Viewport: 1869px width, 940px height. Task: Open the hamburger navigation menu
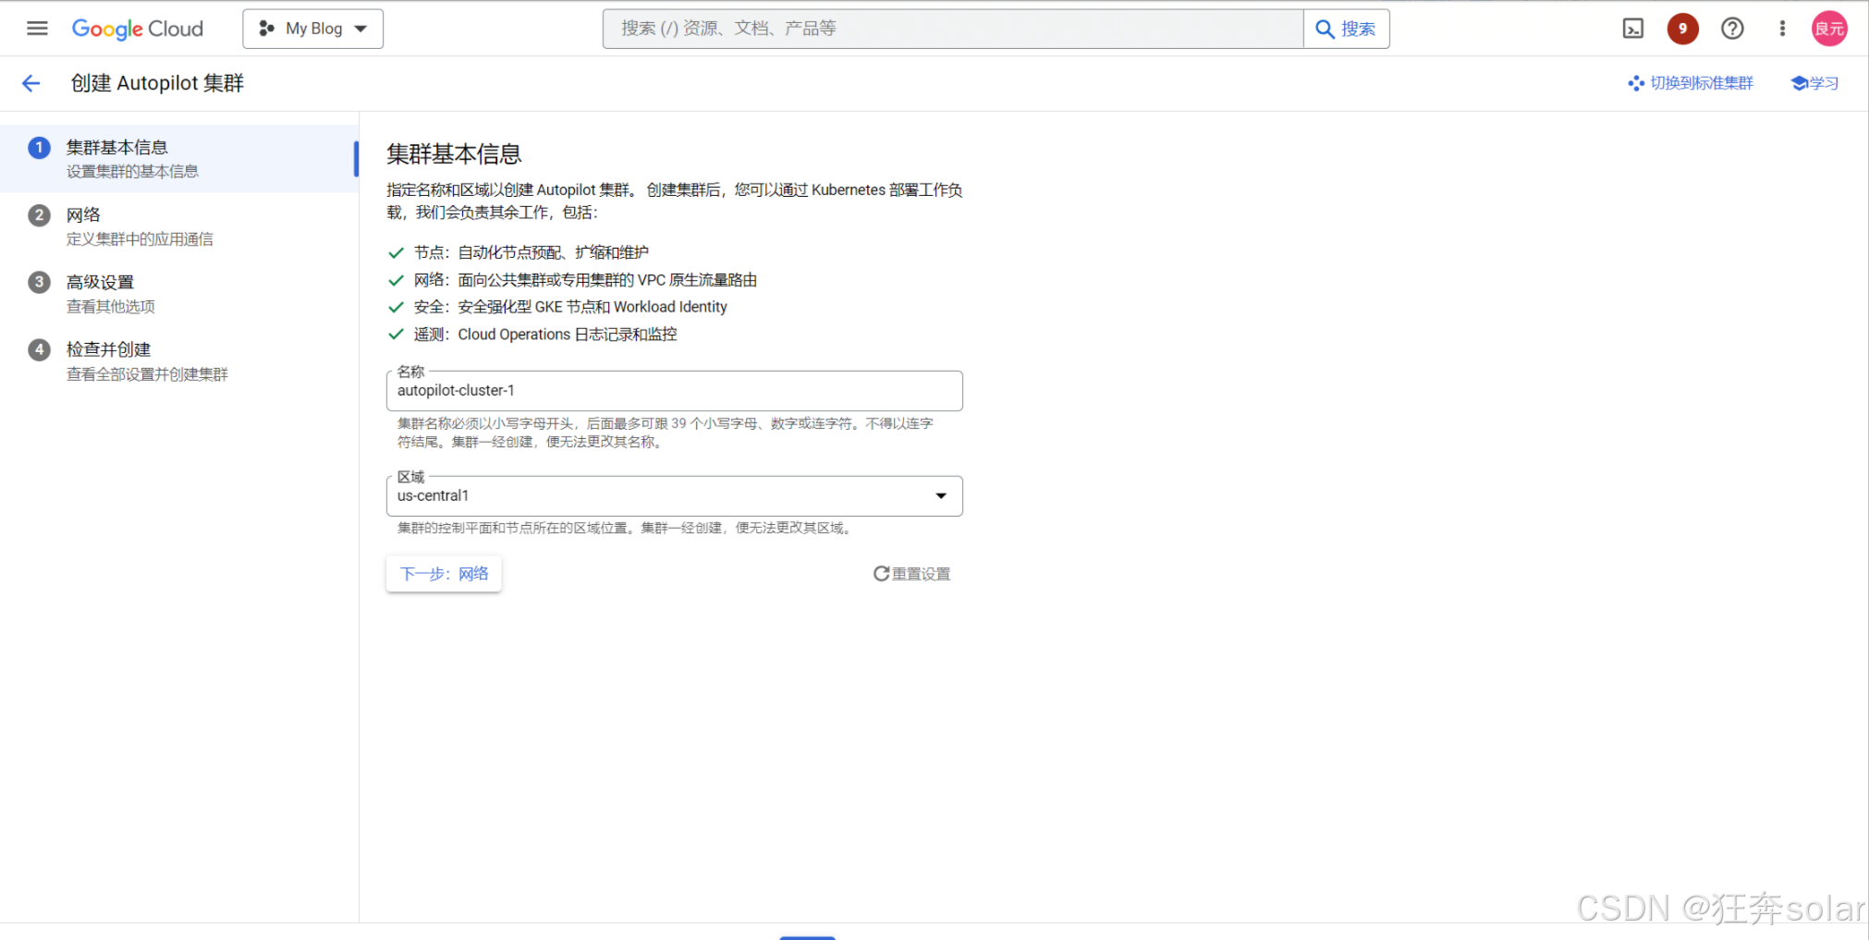point(37,29)
